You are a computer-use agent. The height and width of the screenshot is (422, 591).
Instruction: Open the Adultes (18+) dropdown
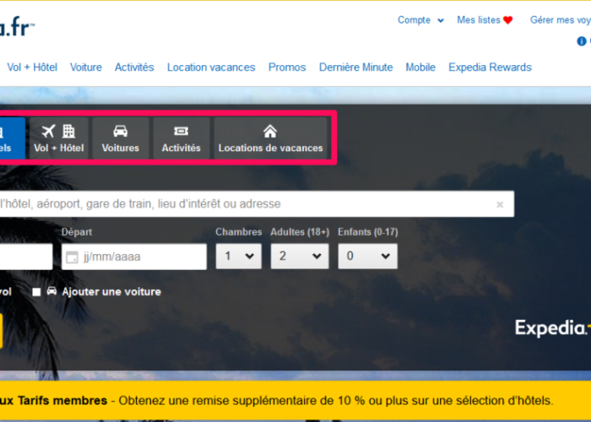[x=300, y=257]
